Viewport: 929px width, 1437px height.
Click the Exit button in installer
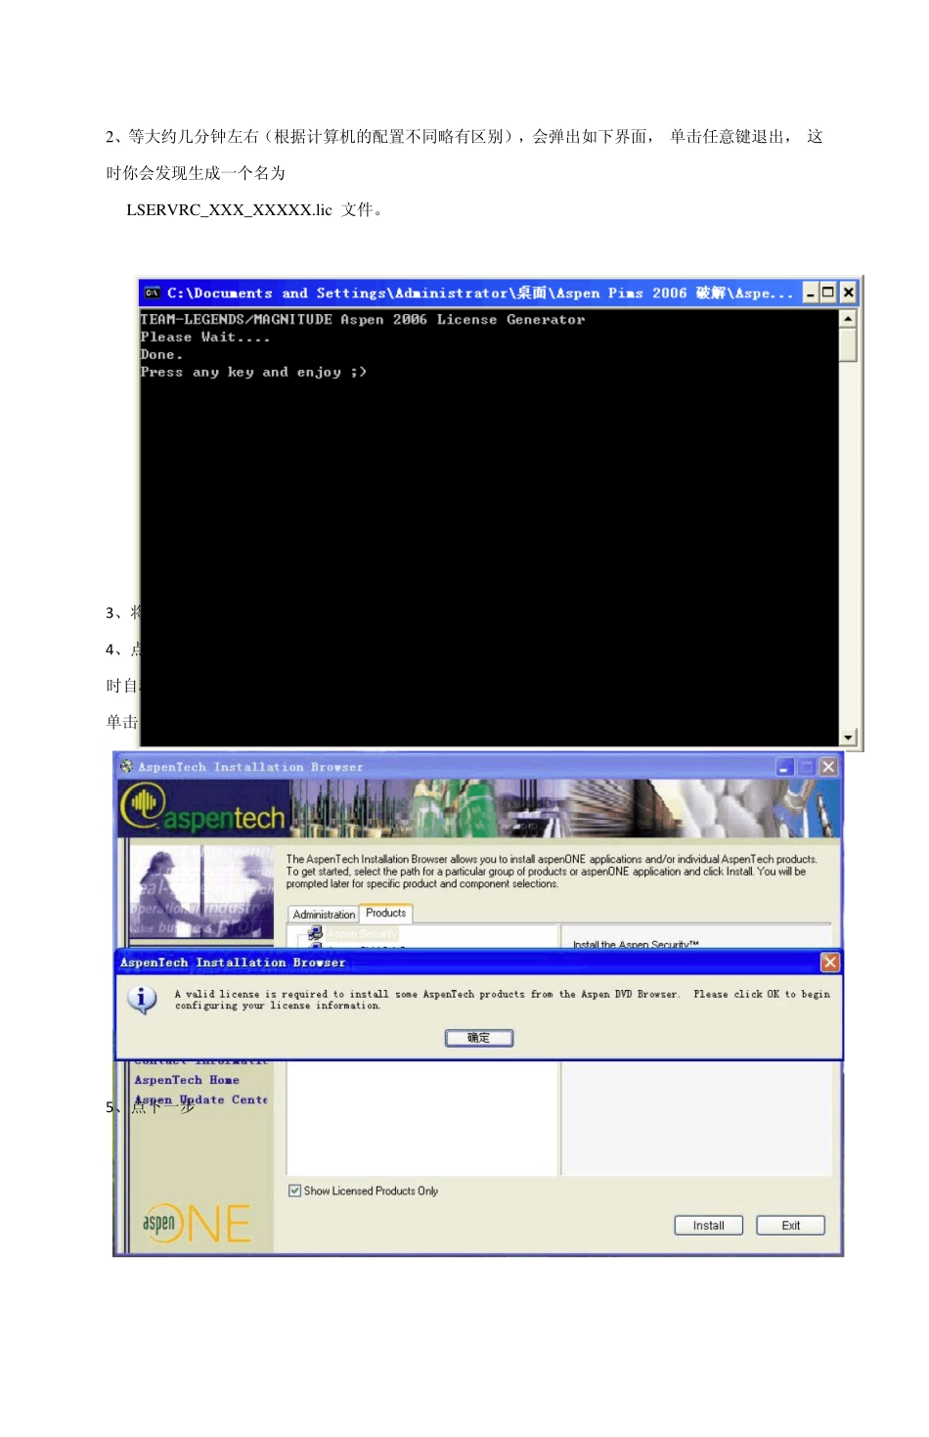(790, 1226)
